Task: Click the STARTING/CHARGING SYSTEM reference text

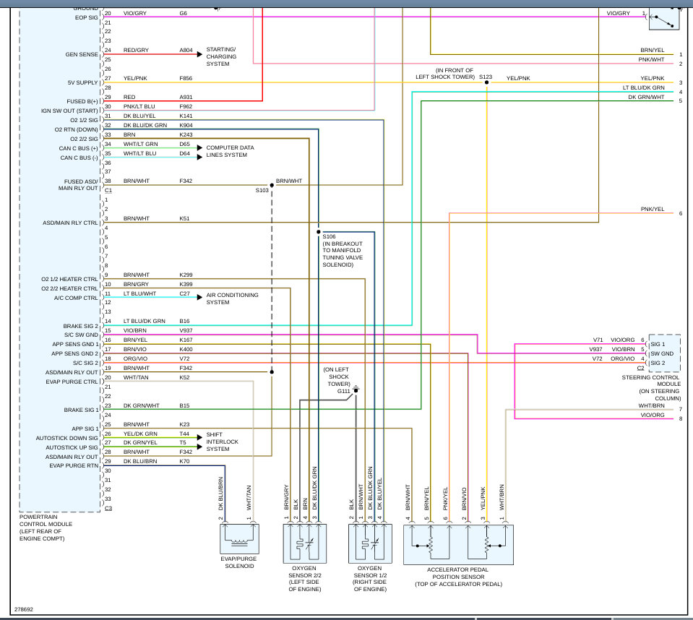Action: 221,56
